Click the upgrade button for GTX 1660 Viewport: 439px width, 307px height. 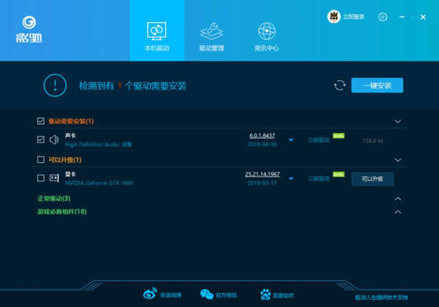(372, 179)
